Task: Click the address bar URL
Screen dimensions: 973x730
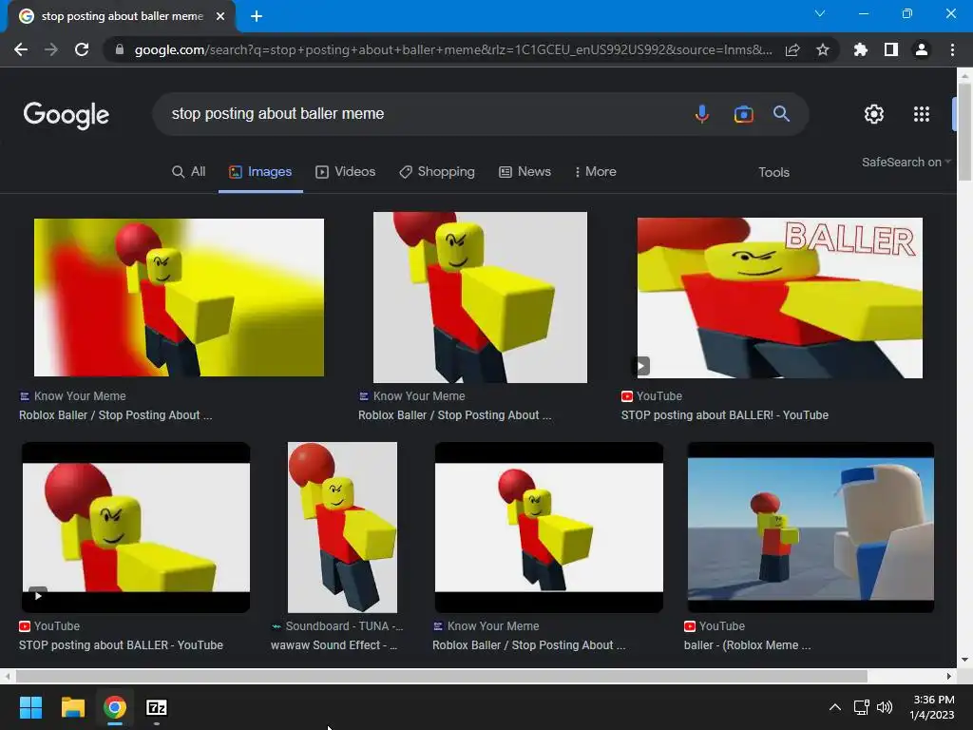Action: pos(453,49)
